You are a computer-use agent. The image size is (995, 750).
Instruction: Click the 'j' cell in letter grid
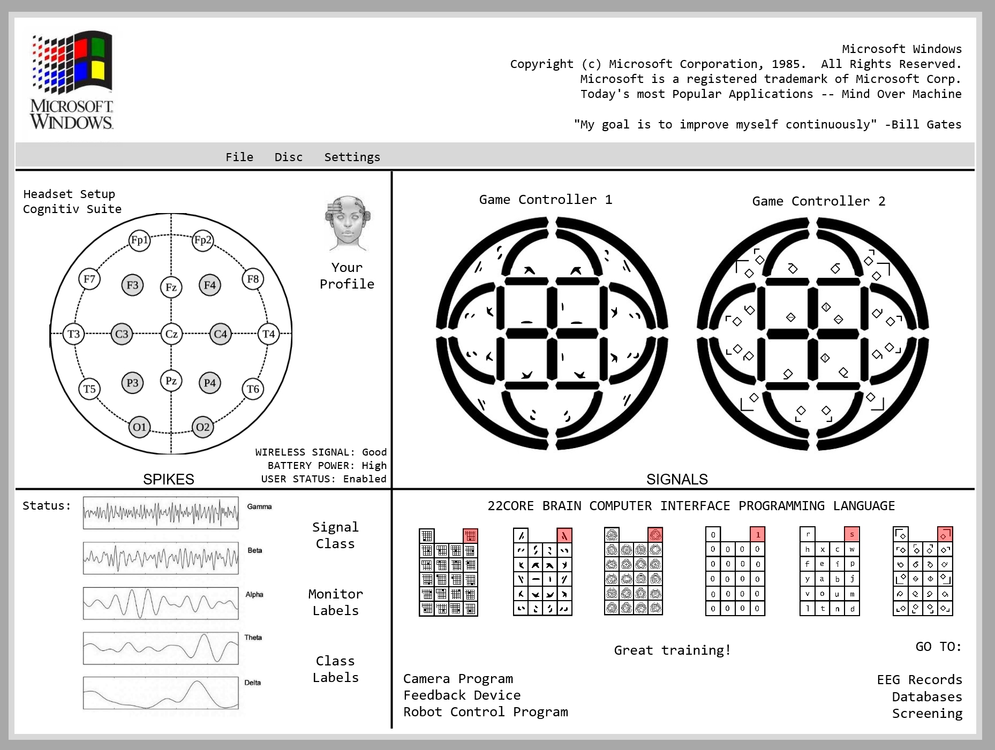click(852, 579)
